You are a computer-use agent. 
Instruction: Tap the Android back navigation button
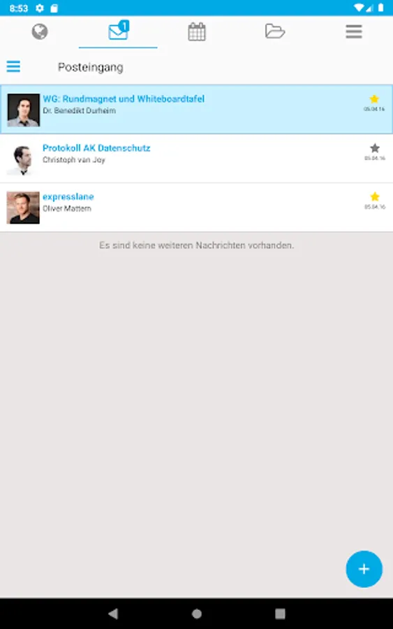click(113, 614)
